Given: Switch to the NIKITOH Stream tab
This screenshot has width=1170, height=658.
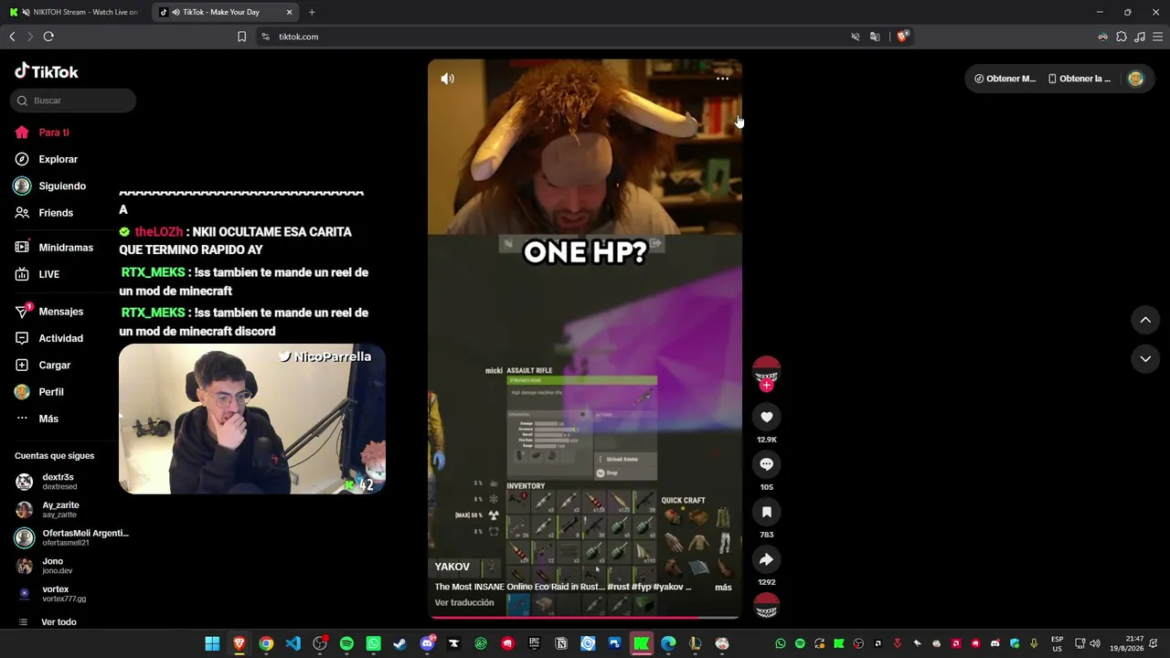Looking at the screenshot, I should pos(75,12).
